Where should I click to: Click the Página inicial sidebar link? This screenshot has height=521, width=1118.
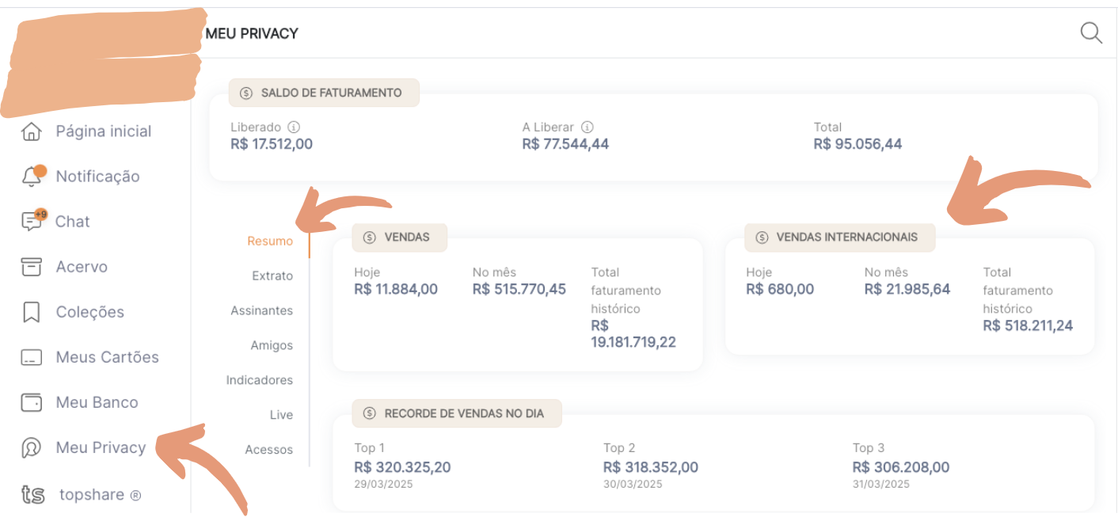(103, 131)
